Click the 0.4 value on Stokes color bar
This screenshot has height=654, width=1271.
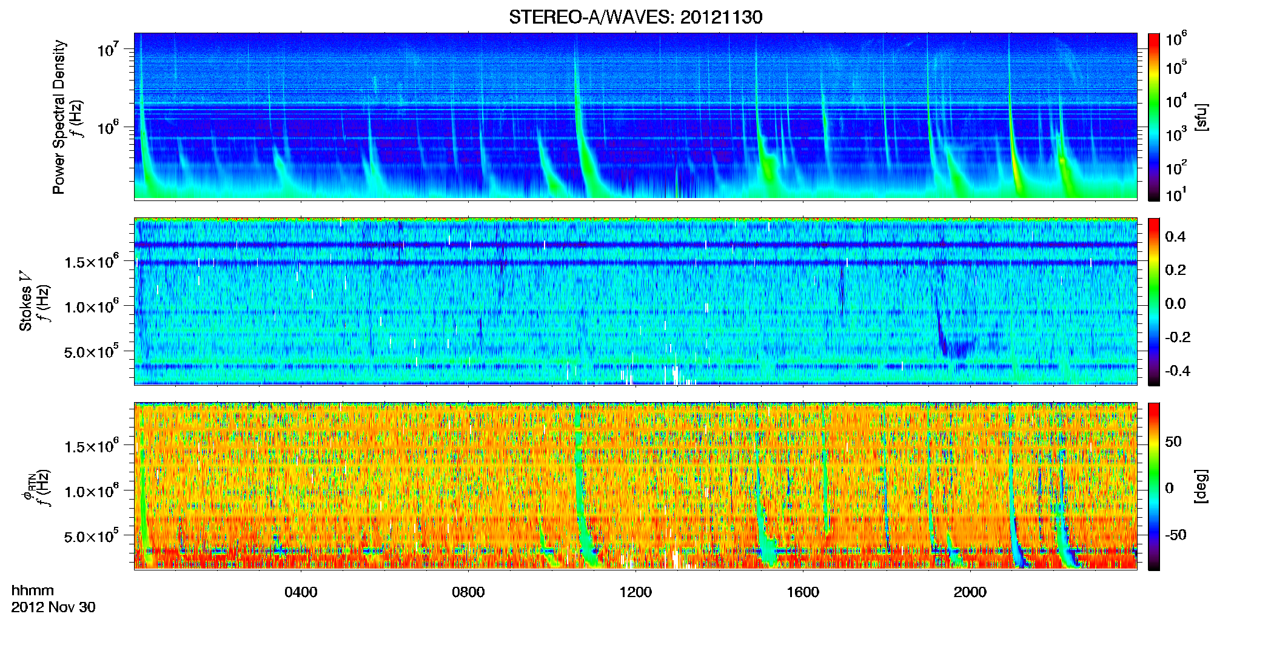click(x=1175, y=237)
